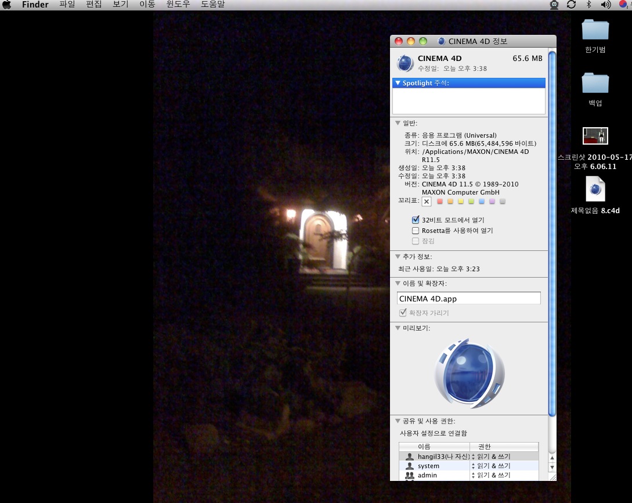Click the sync status icon in menu bar
The image size is (632, 503).
coord(571,5)
